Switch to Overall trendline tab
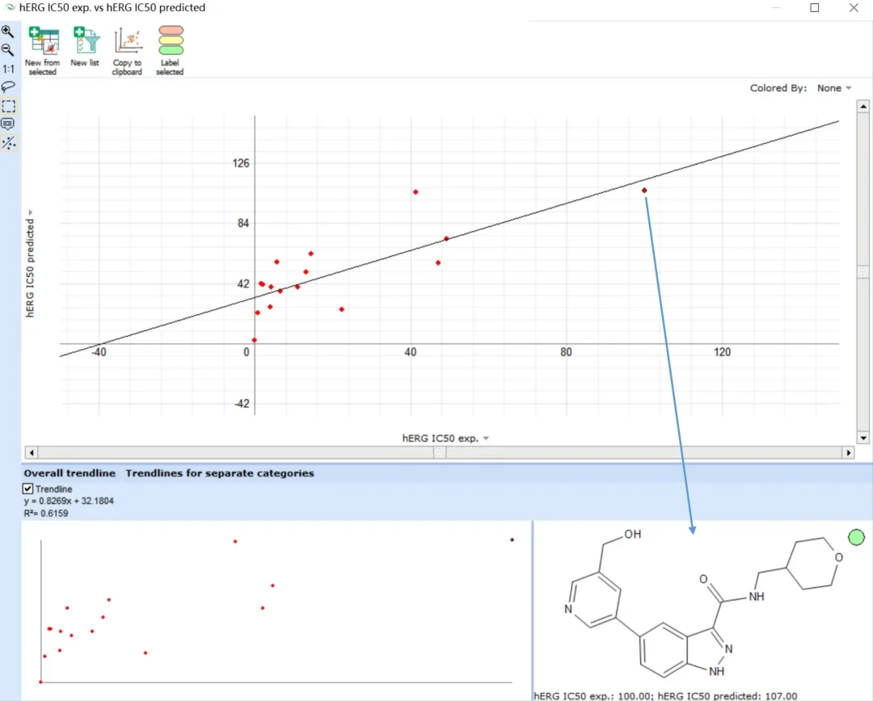This screenshot has height=701, width=873. (x=70, y=473)
